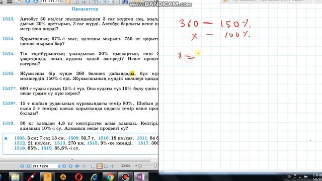The width and height of the screenshot is (322, 181).
Task: Select single page layout icon
Action: [x=93, y=166]
